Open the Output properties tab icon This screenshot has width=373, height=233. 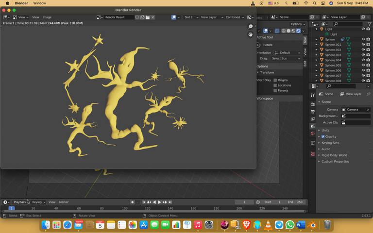click(313, 112)
